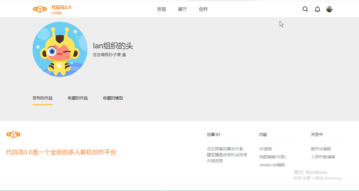
Task: Open search with the magnifier icon
Action: click(305, 9)
